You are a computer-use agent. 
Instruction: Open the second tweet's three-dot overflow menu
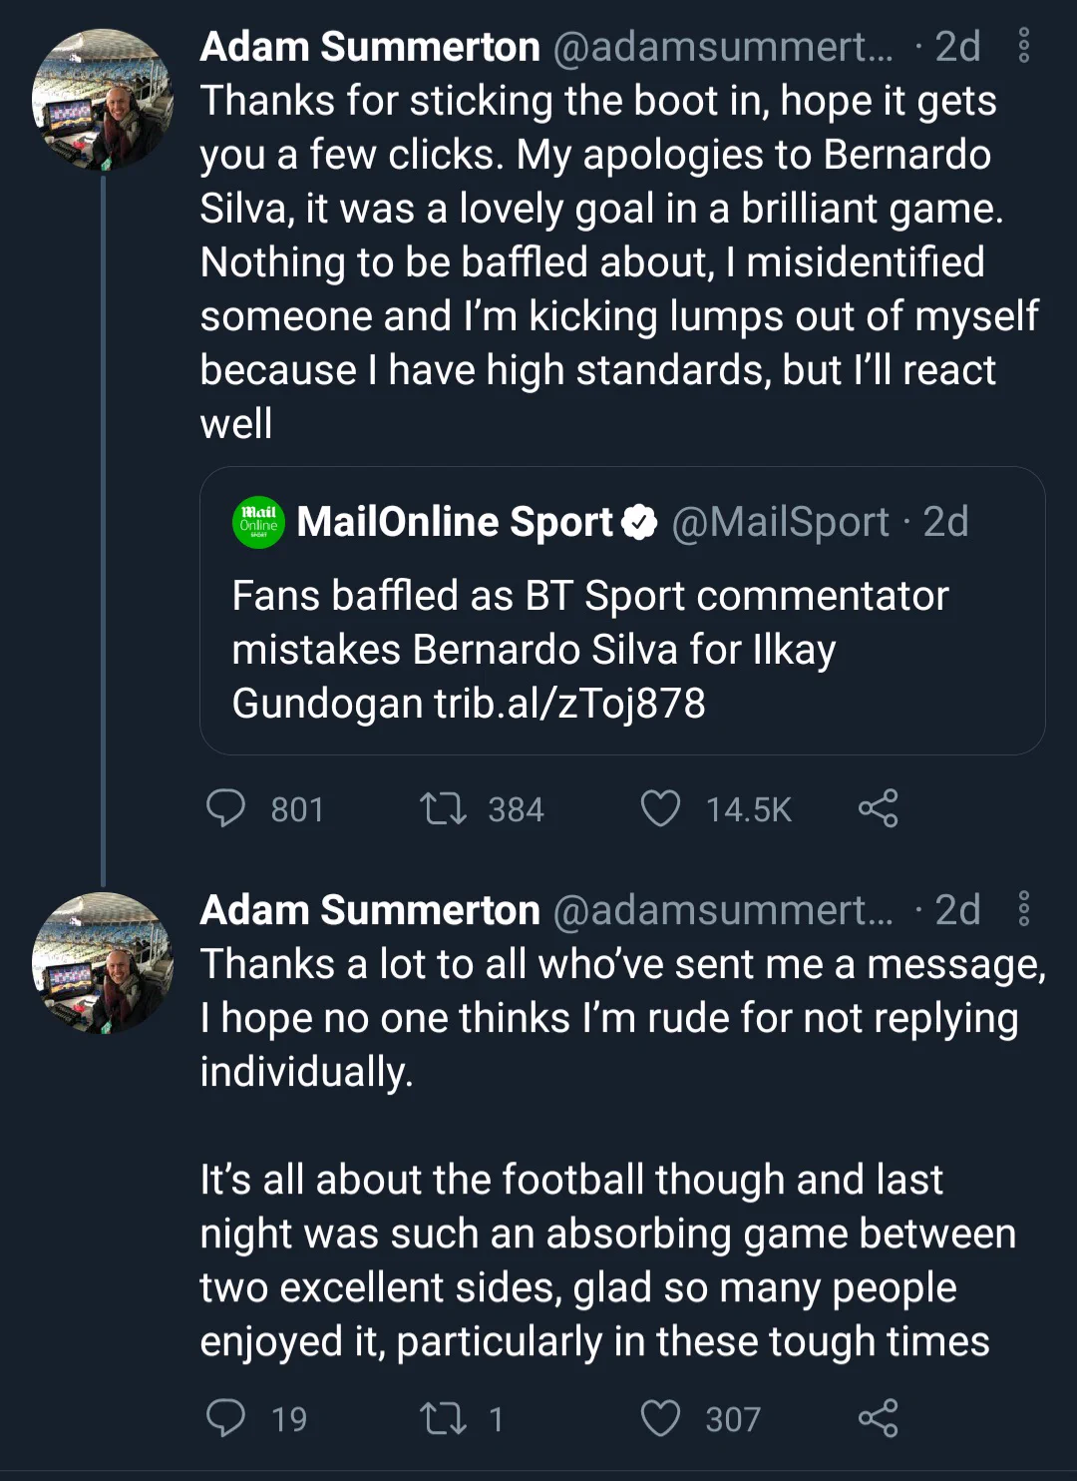pyautogui.click(x=1023, y=909)
